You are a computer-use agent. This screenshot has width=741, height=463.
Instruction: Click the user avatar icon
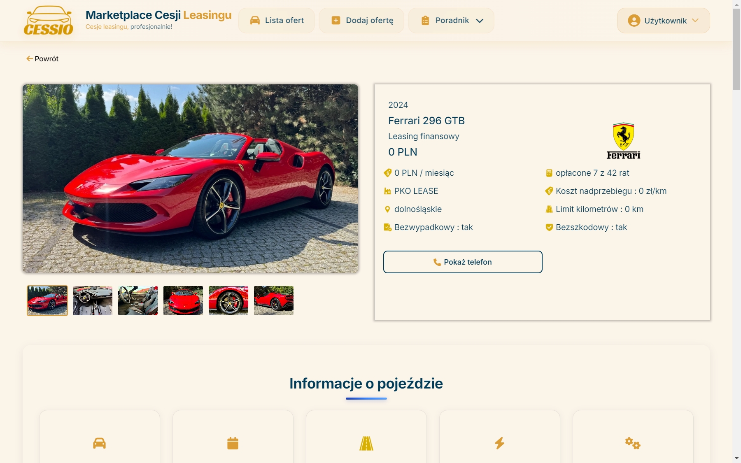(634, 21)
